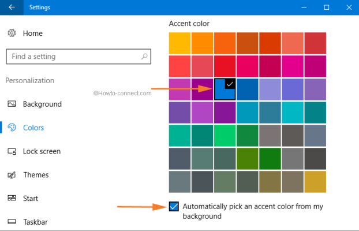Pick the teal swatch starting fifth row
359x231 pixels.
(179, 136)
